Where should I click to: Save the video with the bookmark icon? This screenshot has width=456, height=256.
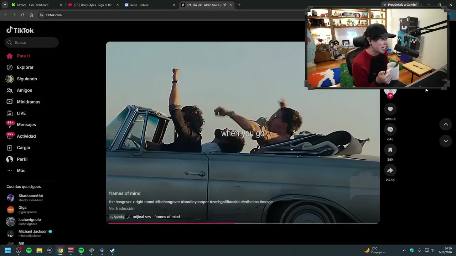click(x=390, y=150)
